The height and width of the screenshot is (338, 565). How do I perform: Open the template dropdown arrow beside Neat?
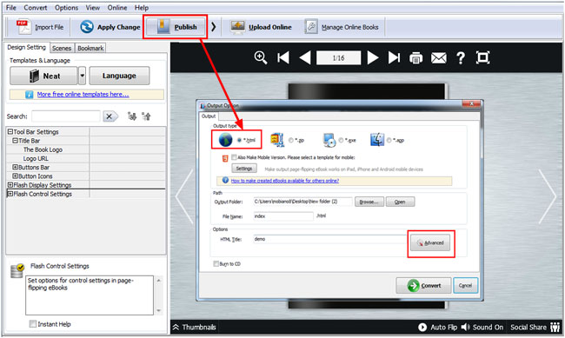click(x=83, y=76)
